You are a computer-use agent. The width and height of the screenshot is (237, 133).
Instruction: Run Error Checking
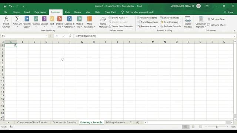click(169, 22)
